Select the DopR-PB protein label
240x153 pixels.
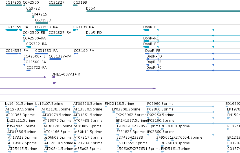coord(154,62)
